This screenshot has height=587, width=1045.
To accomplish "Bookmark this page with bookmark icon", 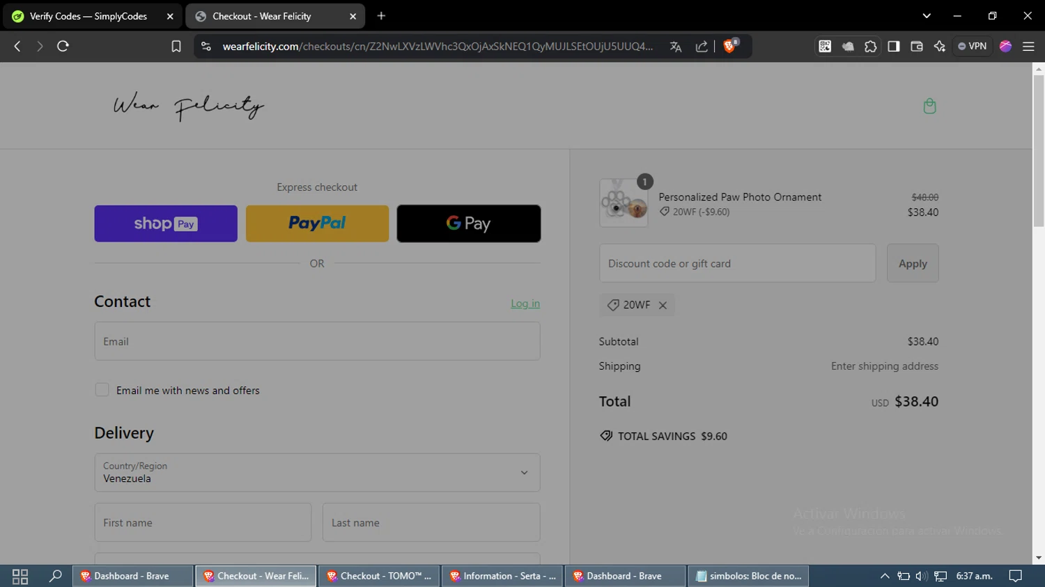I will tap(176, 46).
